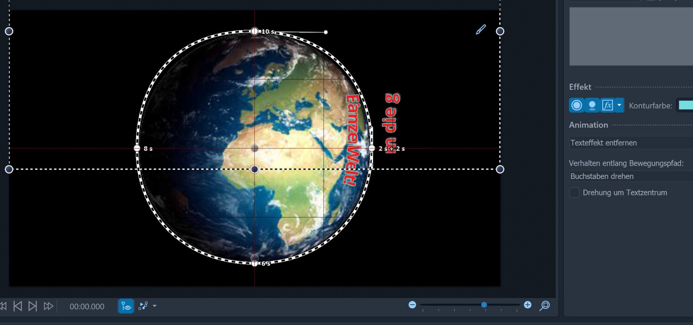The image size is (693, 325).
Task: Open the fx effect dropdown arrow
Action: click(619, 105)
